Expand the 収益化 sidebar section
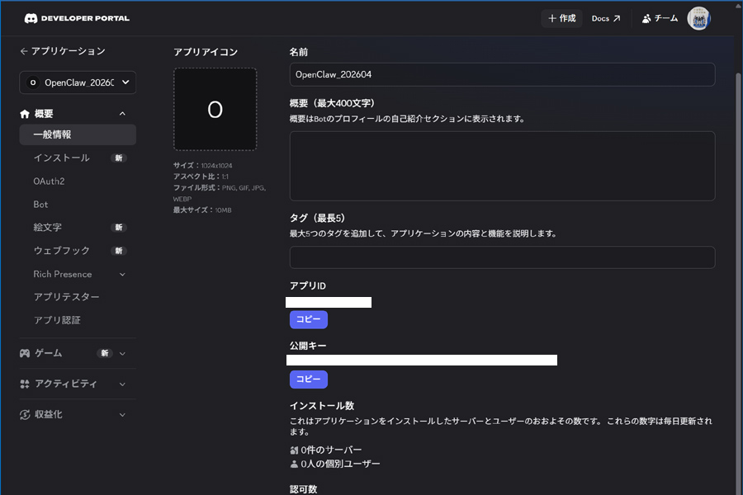743x495 pixels. [x=122, y=414]
